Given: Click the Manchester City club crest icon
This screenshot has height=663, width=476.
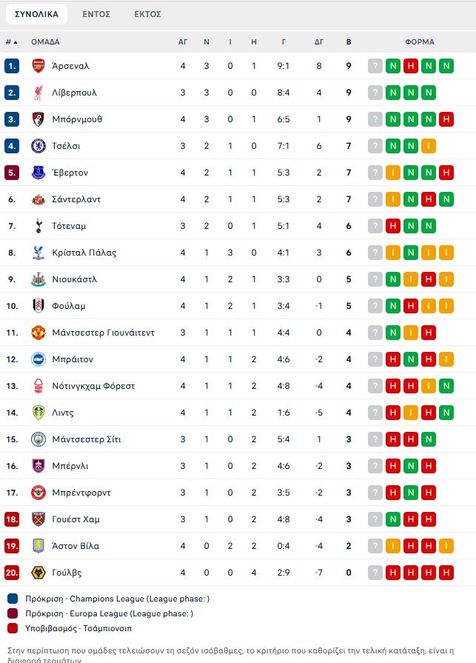Looking at the screenshot, I should [38, 439].
